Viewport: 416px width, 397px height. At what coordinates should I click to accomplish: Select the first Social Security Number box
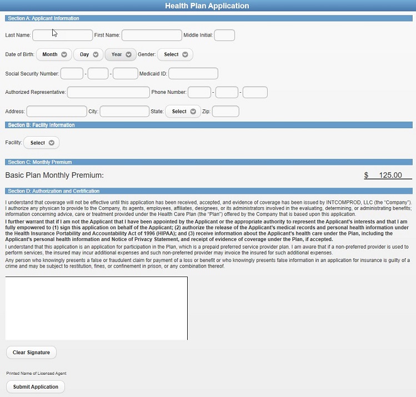pyautogui.click(x=72, y=73)
